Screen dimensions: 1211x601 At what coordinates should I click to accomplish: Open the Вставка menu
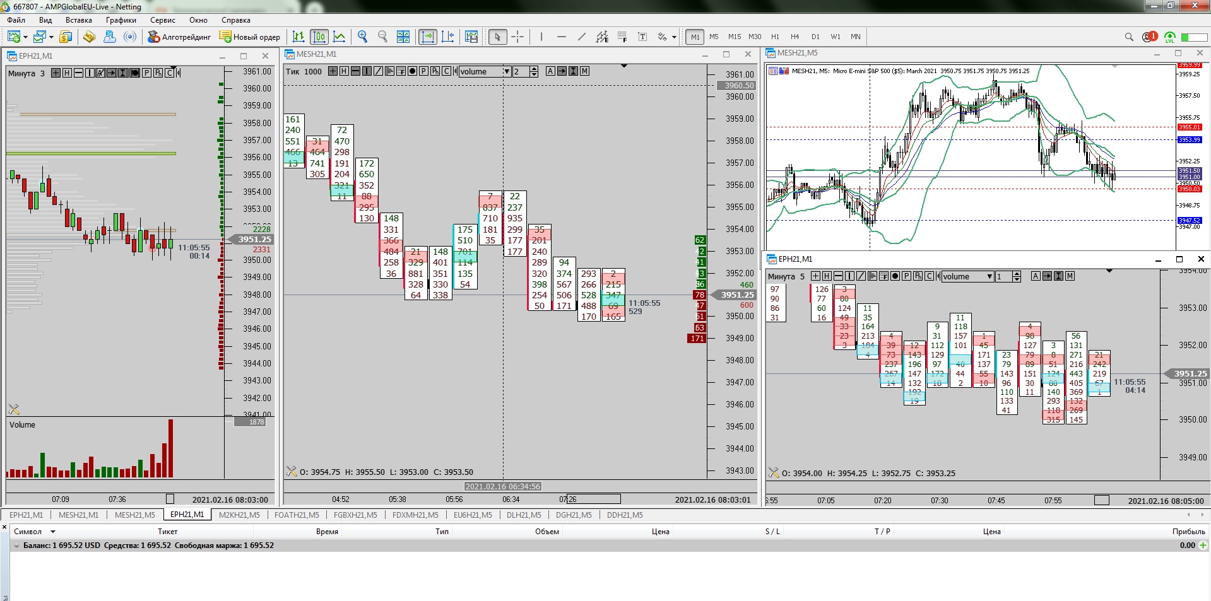(79, 20)
